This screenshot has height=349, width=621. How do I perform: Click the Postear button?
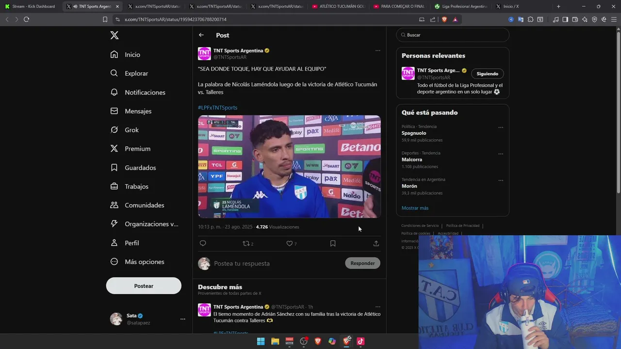point(144,286)
